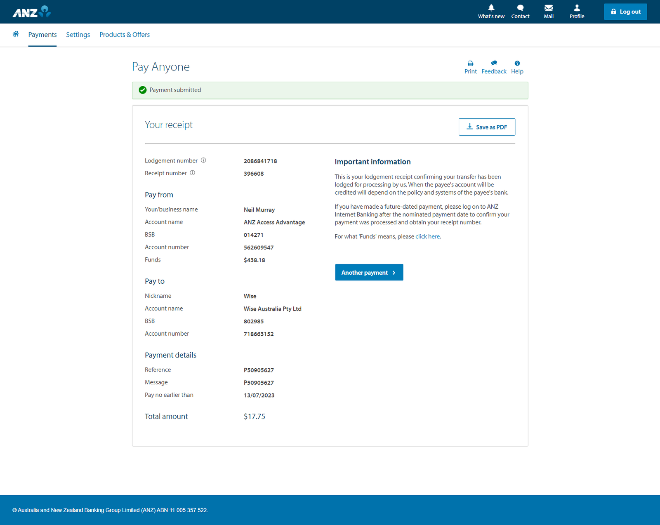The width and height of the screenshot is (660, 525).
Task: Open What's new bell notifications
Action: tap(491, 8)
